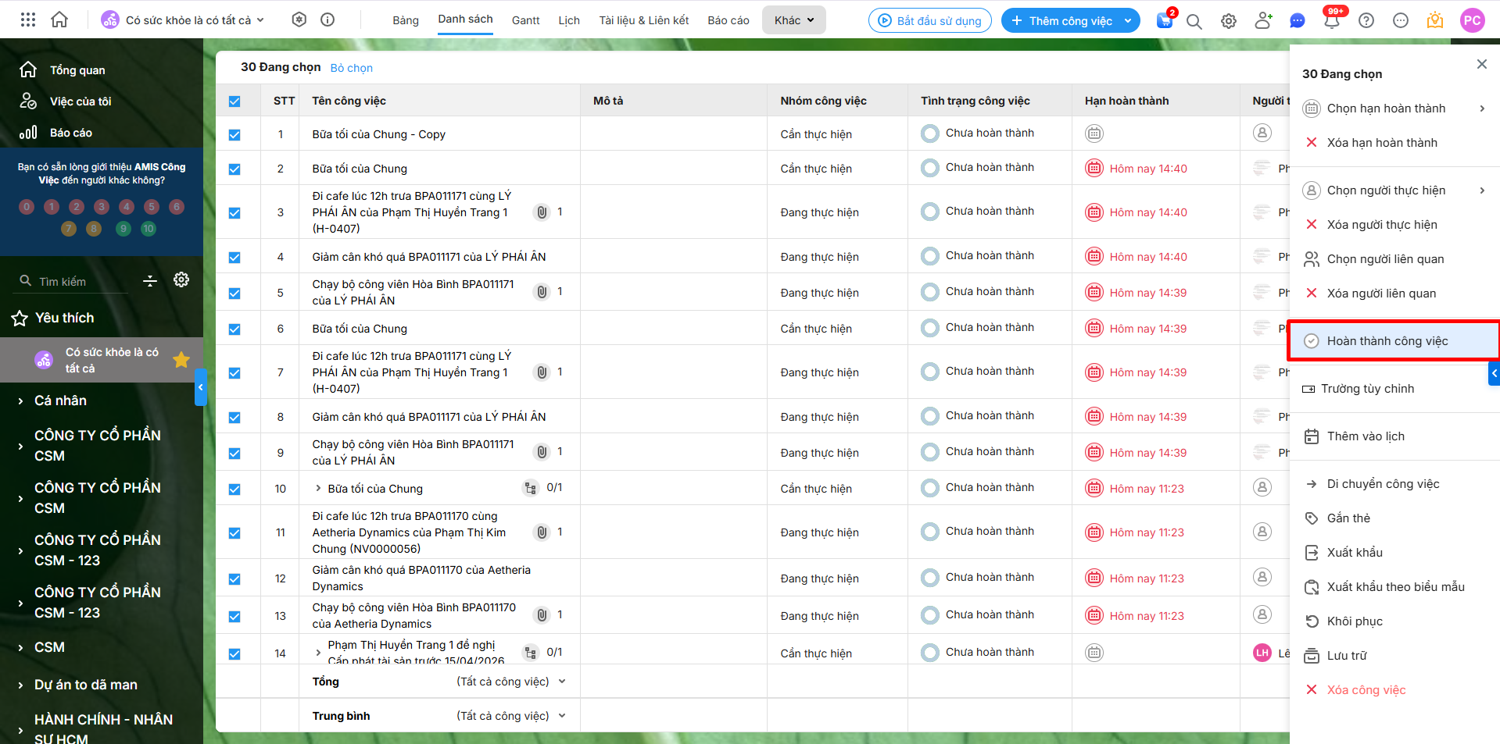Open the app launcher grid icon
Viewport: 1500px width, 744px height.
coord(28,20)
